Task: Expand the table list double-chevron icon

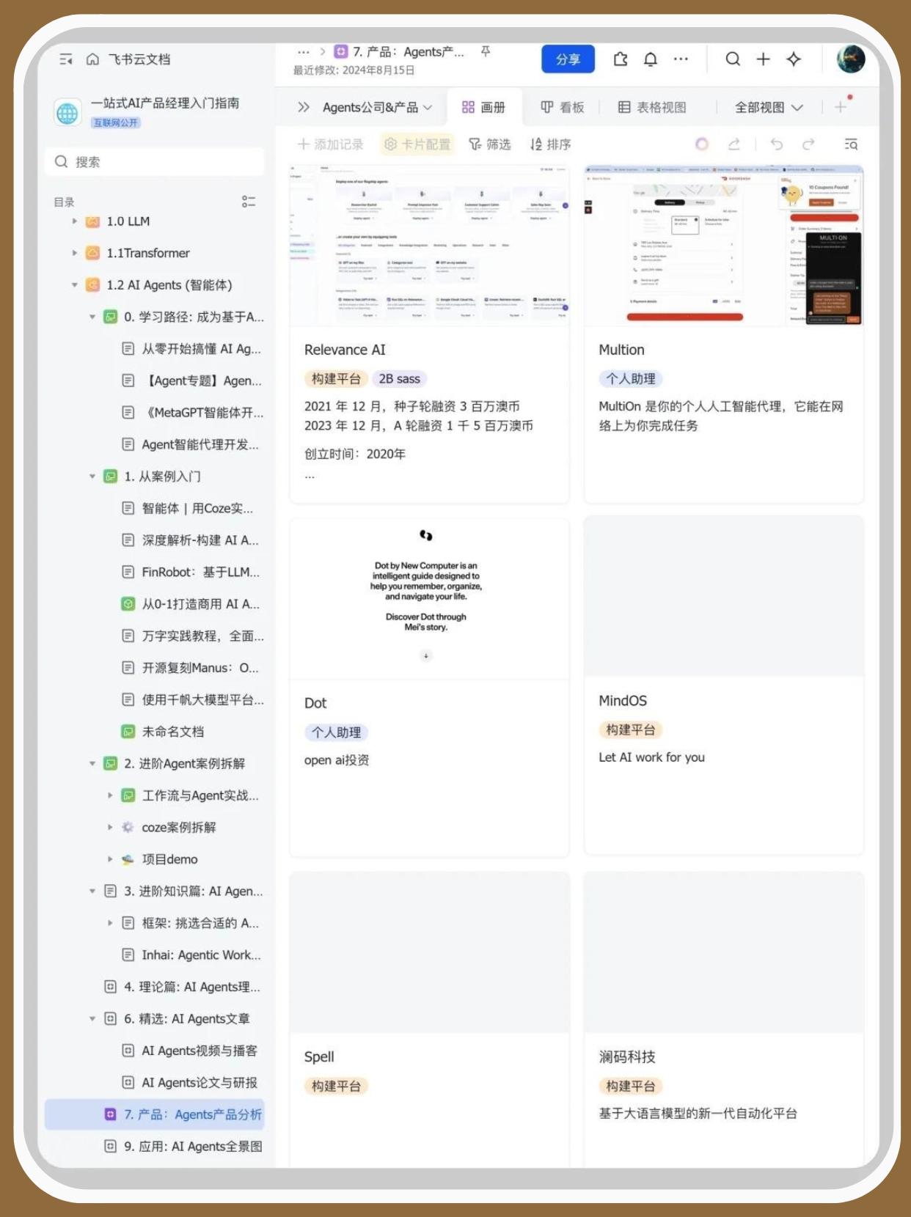Action: (x=303, y=107)
